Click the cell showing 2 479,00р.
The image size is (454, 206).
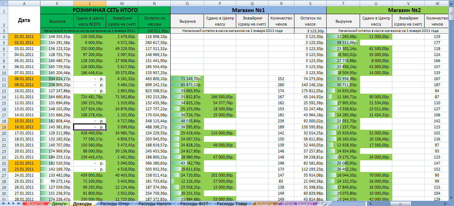point(122,37)
